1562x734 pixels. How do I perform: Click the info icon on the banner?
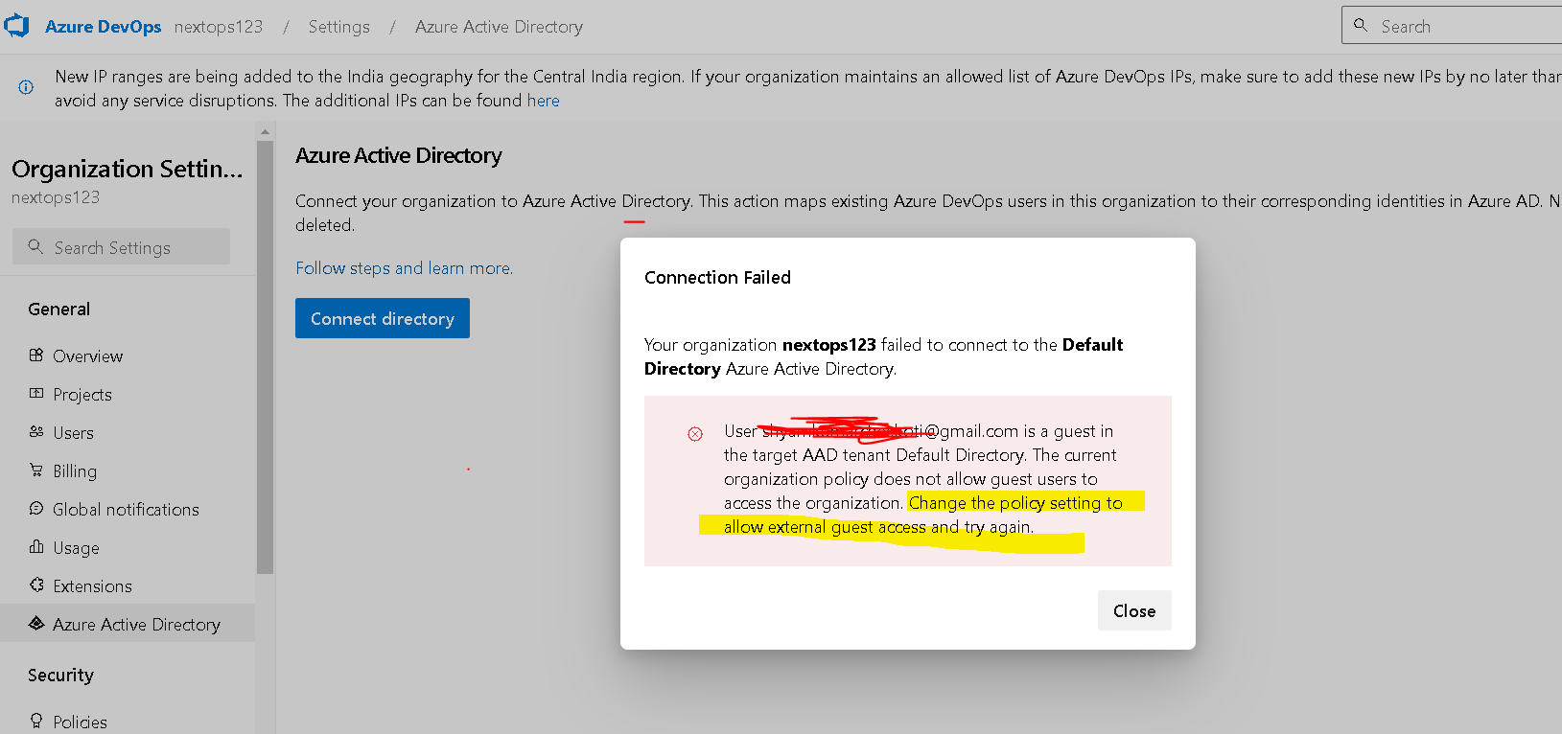26,87
